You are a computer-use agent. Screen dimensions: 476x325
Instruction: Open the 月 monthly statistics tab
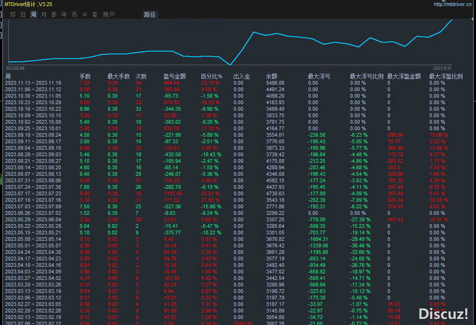[44, 14]
